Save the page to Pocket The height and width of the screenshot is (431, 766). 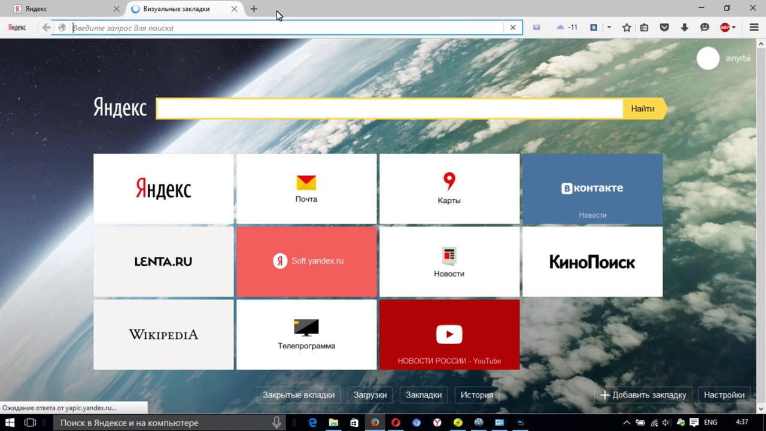(x=664, y=28)
